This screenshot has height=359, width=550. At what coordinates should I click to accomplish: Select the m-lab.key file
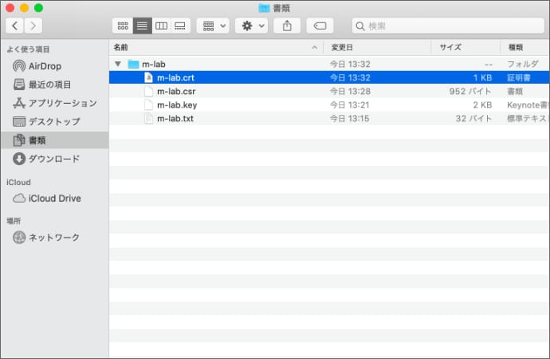[x=175, y=105]
